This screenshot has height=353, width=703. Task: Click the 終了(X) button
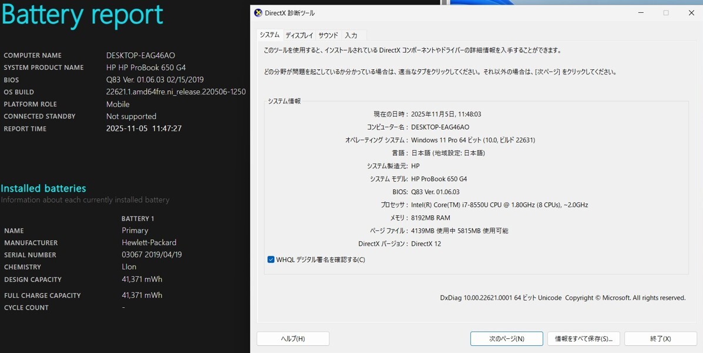click(x=660, y=339)
